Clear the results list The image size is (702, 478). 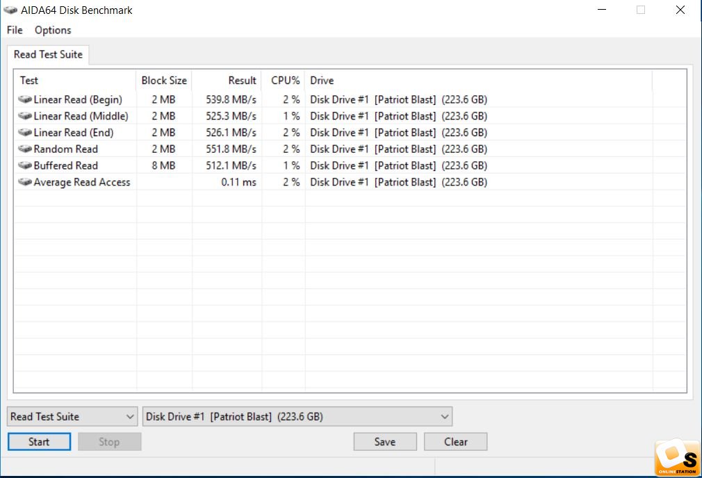coord(456,442)
